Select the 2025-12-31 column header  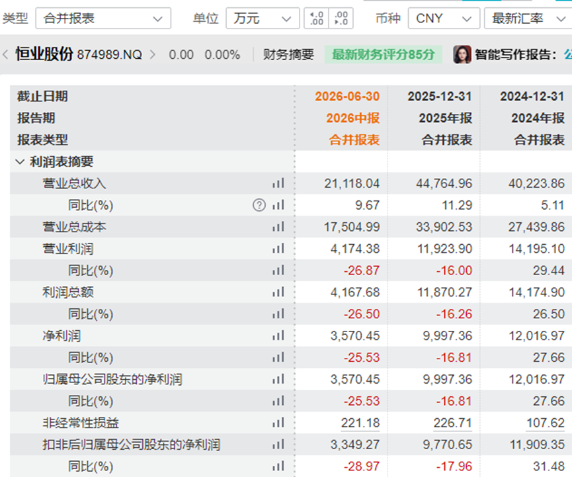click(x=440, y=97)
